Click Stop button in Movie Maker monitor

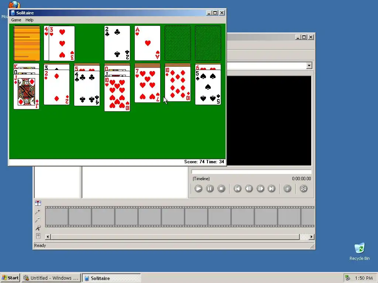tap(221, 188)
